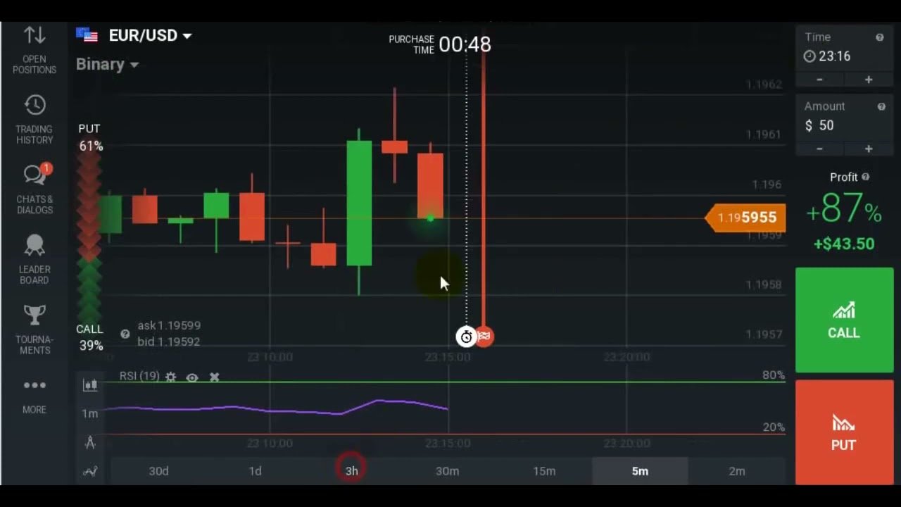The width and height of the screenshot is (901, 507).
Task: Decrease Amount with minus button
Action: coord(819,149)
